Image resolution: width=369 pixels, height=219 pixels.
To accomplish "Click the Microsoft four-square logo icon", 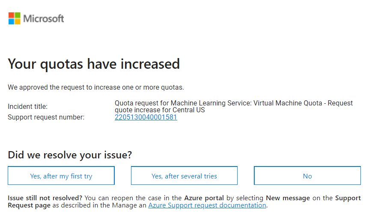I will pos(15,18).
